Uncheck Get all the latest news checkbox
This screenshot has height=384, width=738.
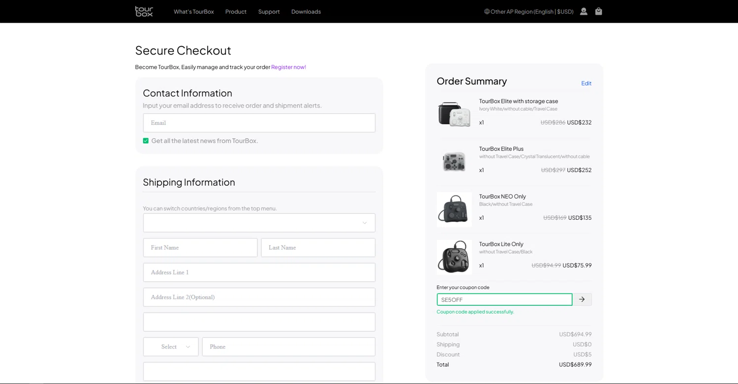coord(146,141)
